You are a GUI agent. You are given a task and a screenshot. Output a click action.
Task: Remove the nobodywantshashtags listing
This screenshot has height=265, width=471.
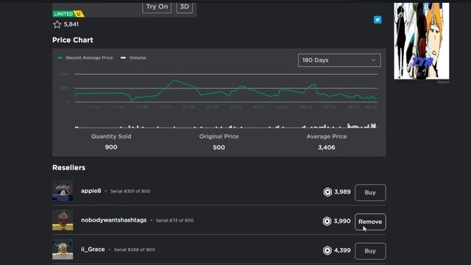[370, 222]
